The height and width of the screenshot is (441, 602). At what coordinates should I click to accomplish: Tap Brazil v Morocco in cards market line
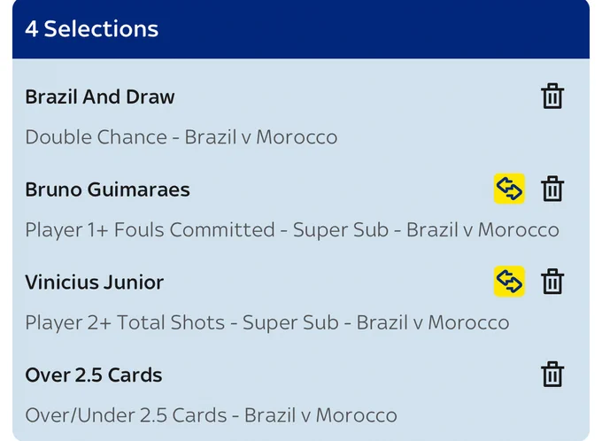click(x=320, y=415)
